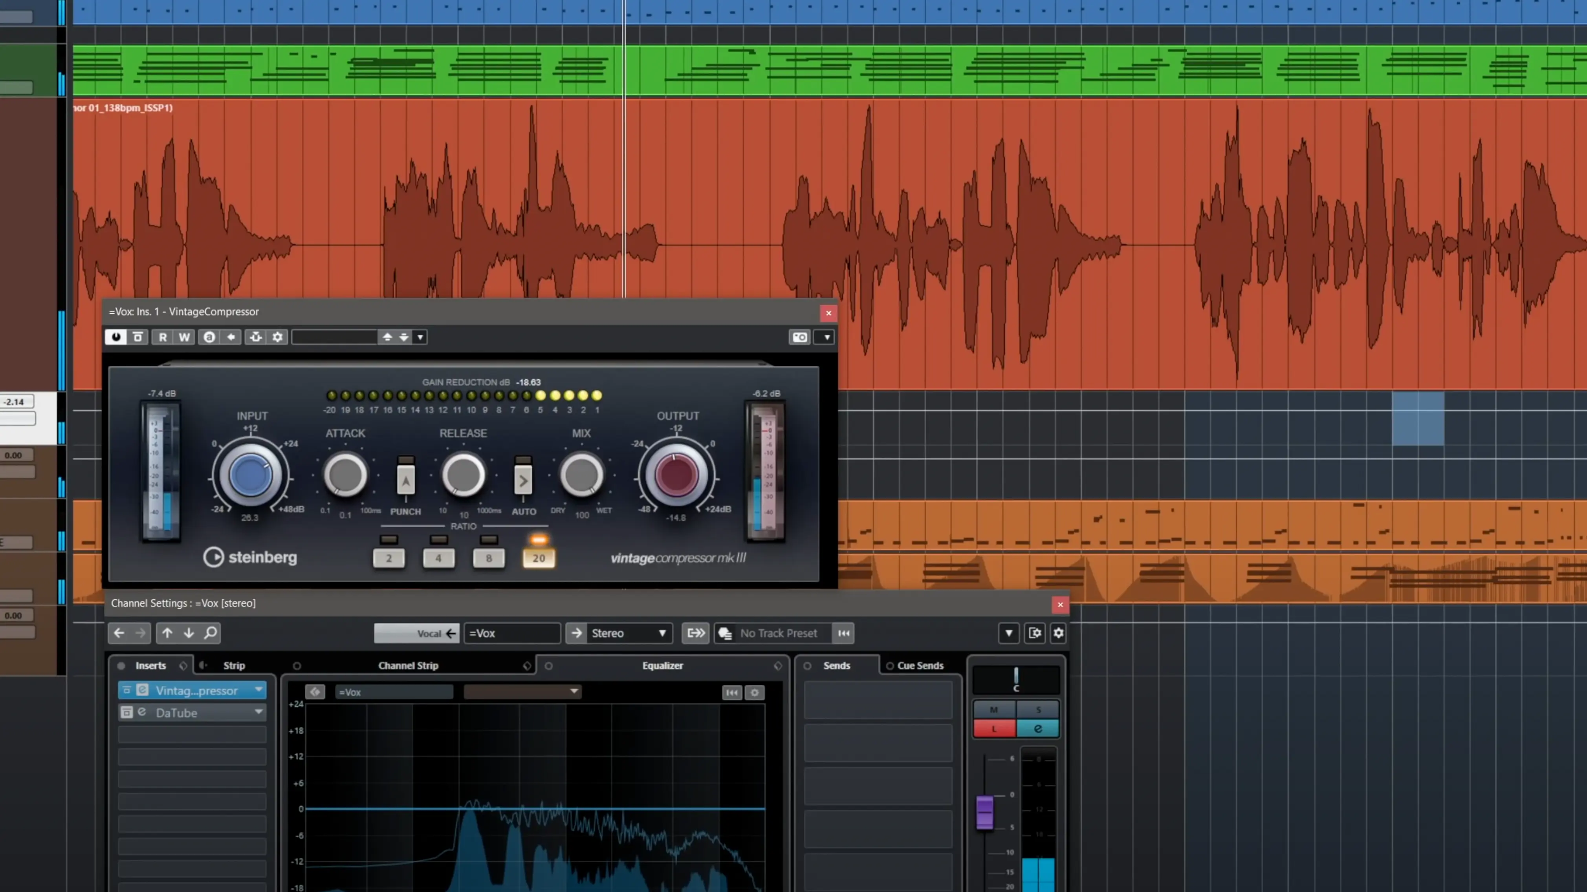Switch to compare A/B plugin setting
This screenshot has width=1587, height=892.
[209, 337]
